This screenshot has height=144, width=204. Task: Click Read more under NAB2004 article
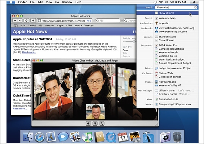[x=29, y=52]
